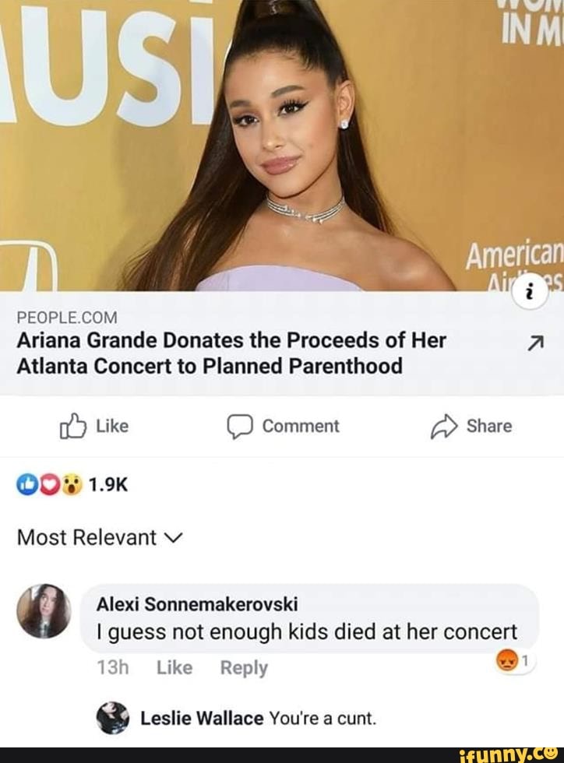Click the info icon on the article image
The height and width of the screenshot is (763, 564).
[x=531, y=295]
